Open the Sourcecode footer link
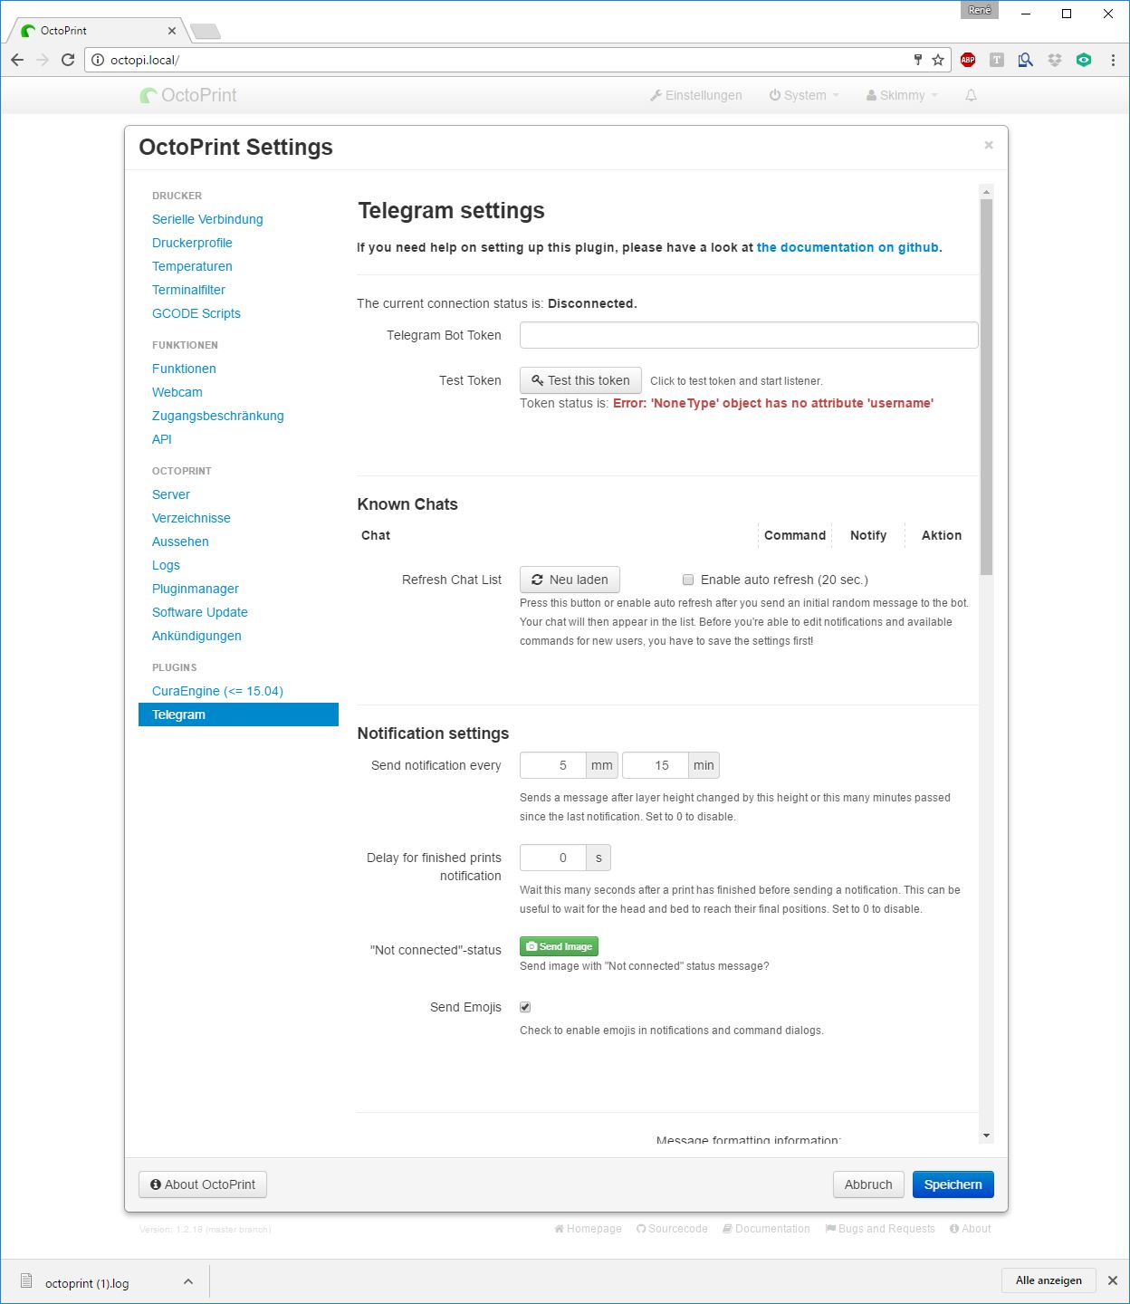The image size is (1130, 1304). (x=672, y=1229)
